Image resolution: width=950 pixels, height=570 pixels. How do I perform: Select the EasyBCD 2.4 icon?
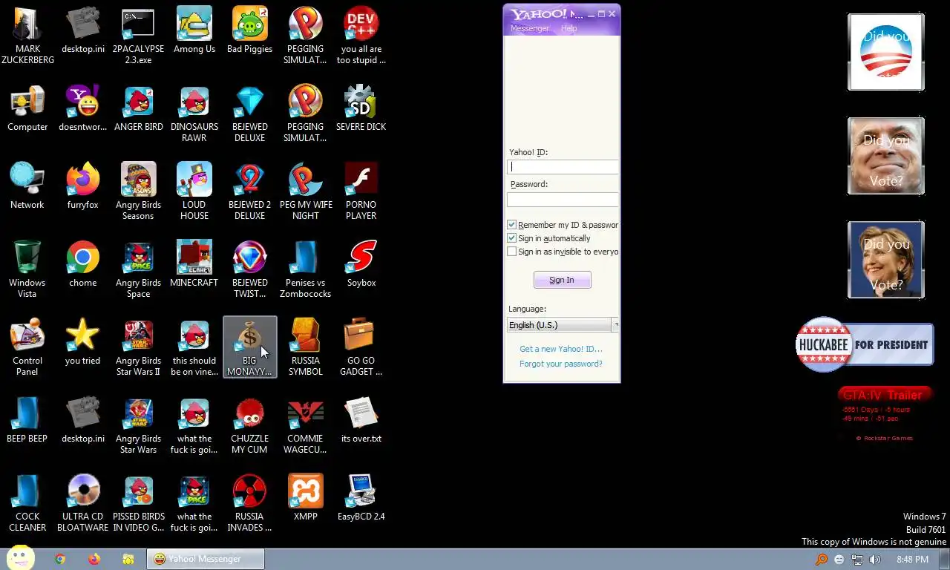[361, 499]
